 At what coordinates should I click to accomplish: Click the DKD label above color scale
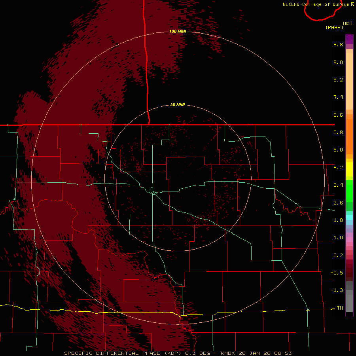pyautogui.click(x=348, y=24)
